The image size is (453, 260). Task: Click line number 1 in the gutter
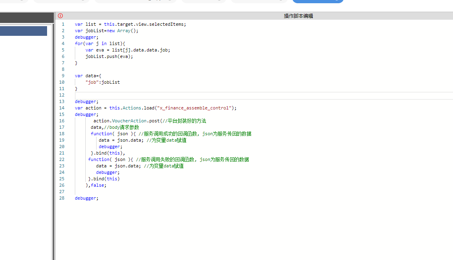pos(63,24)
